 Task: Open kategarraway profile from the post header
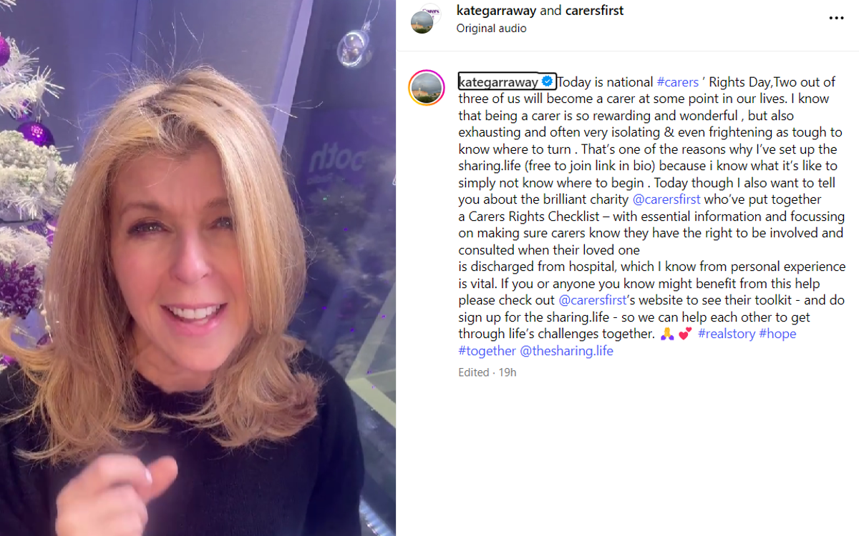click(x=497, y=11)
